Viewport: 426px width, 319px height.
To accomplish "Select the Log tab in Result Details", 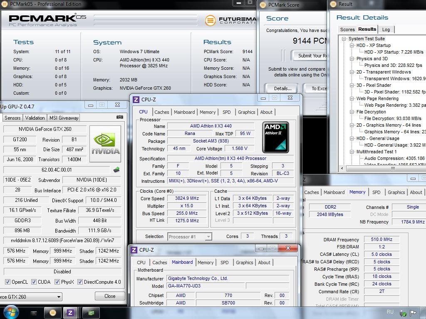I will click(x=386, y=29).
